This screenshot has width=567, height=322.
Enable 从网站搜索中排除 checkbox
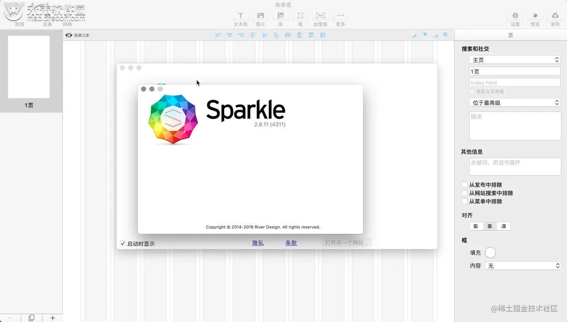(465, 193)
